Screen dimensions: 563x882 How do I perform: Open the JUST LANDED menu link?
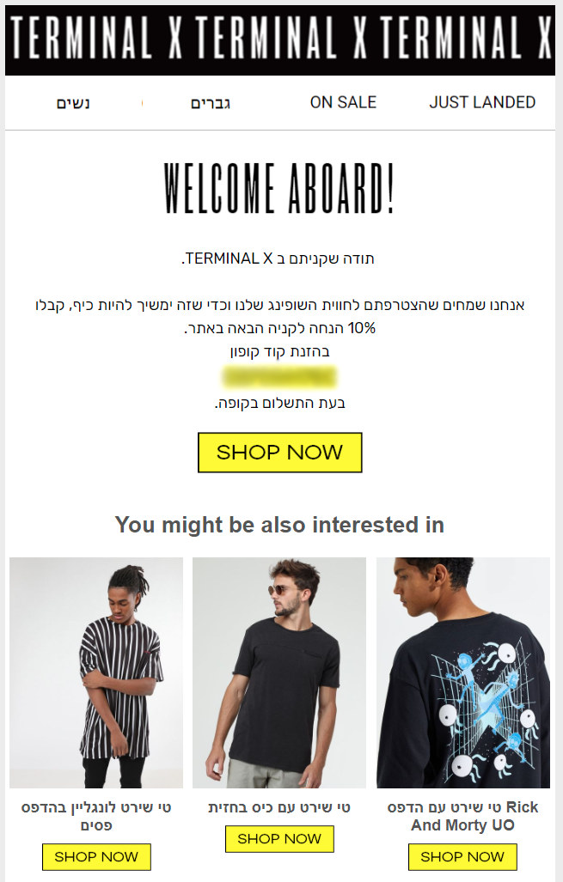click(x=482, y=102)
